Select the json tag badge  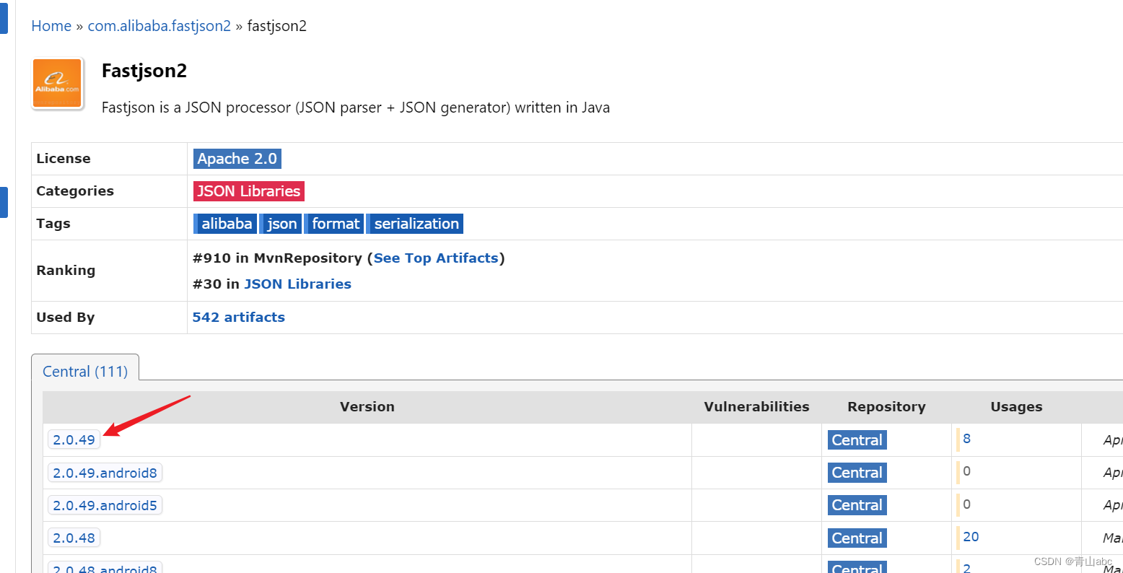click(280, 223)
